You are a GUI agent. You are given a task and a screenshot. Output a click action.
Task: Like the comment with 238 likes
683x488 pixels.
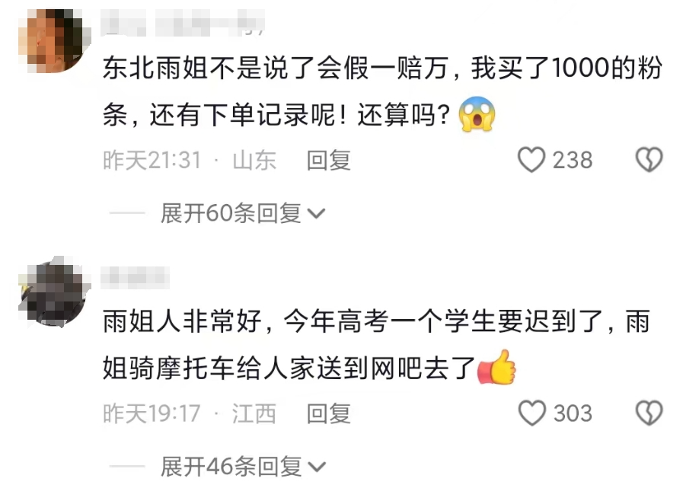click(531, 159)
